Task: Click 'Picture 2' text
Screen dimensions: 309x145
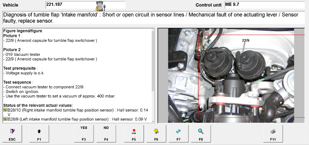Action: click(x=12, y=50)
